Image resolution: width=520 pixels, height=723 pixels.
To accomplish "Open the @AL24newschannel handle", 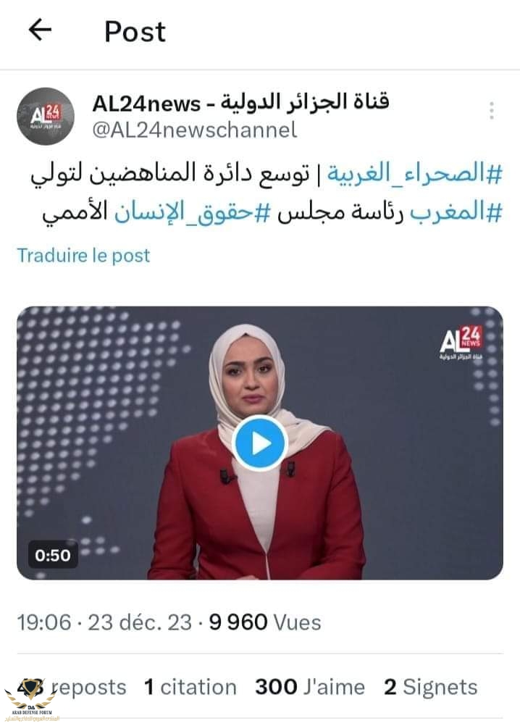I will point(195,130).
